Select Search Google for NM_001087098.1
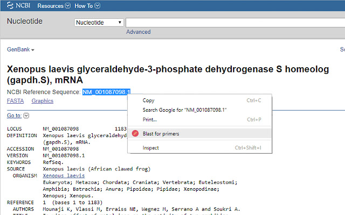This screenshot has height=215, width=345. [x=199, y=110]
